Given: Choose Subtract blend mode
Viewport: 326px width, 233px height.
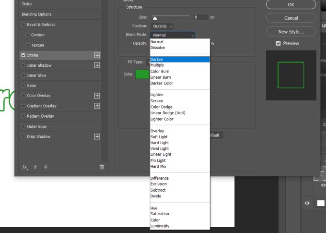Looking at the screenshot, I should point(180,190).
